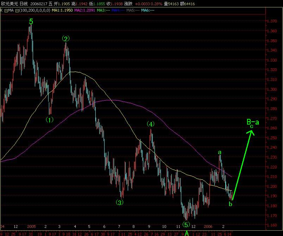
Task: Click the open price 1.1905
Action: [64, 4]
